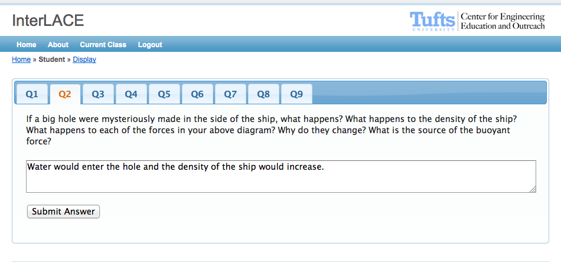
Task: Switch to tab Q7
Action: (230, 94)
